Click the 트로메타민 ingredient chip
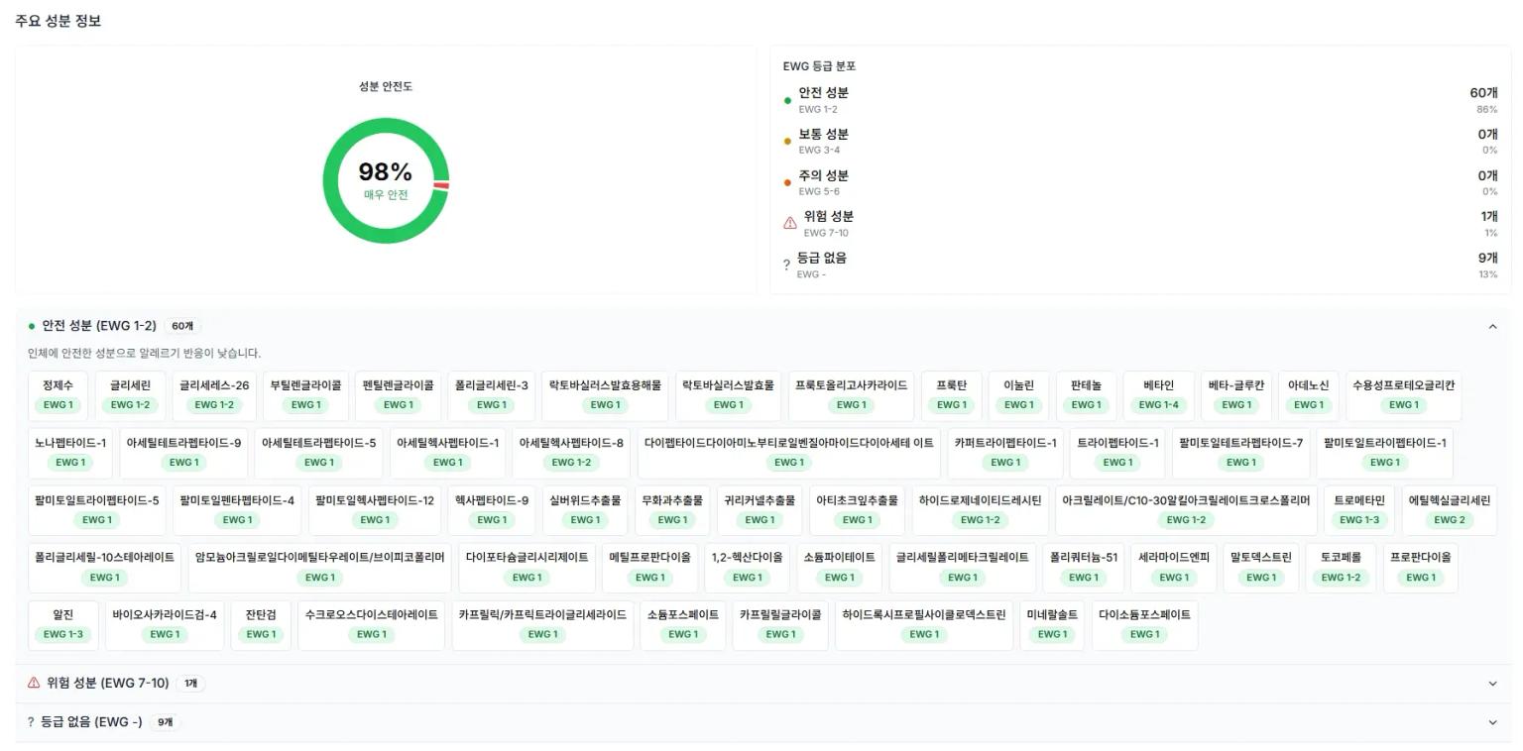 pyautogui.click(x=1358, y=510)
